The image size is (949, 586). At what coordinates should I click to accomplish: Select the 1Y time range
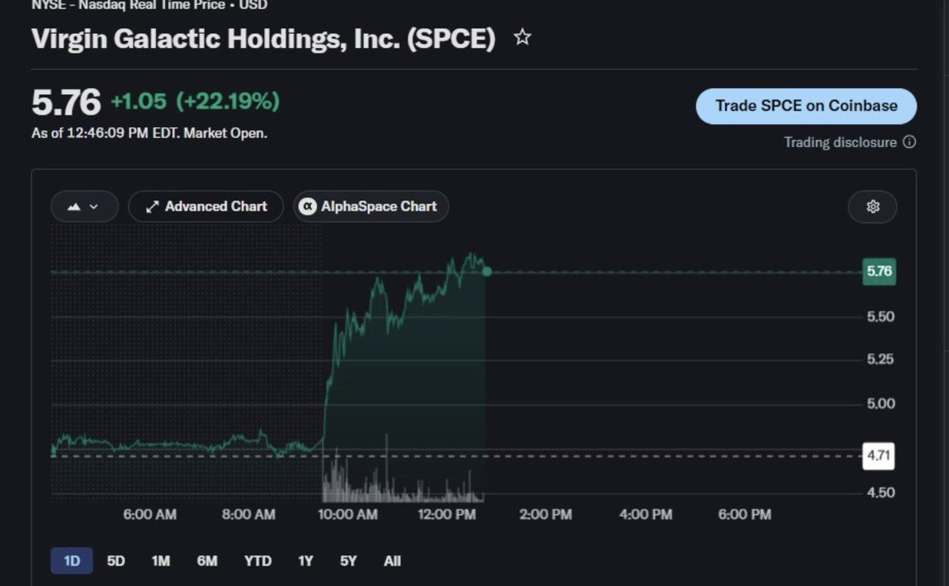coord(305,561)
